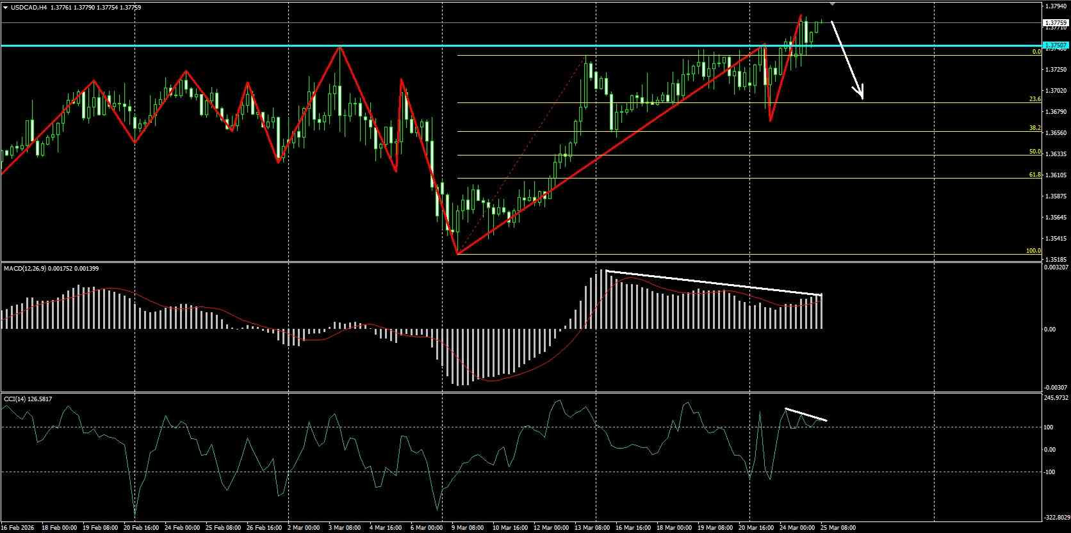Click the CCI(14) 126.5817 indicator label
The width and height of the screenshot is (1071, 533).
tap(28, 399)
